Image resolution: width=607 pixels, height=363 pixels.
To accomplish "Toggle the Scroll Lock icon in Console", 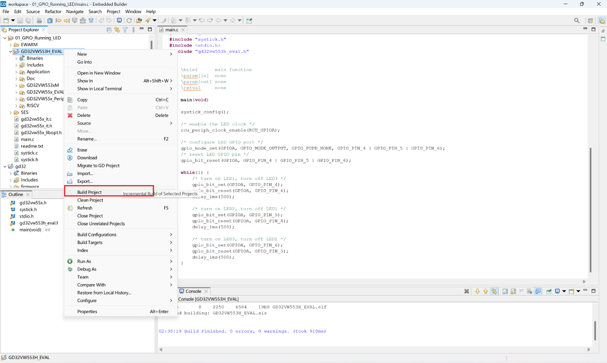I will tap(513, 291).
